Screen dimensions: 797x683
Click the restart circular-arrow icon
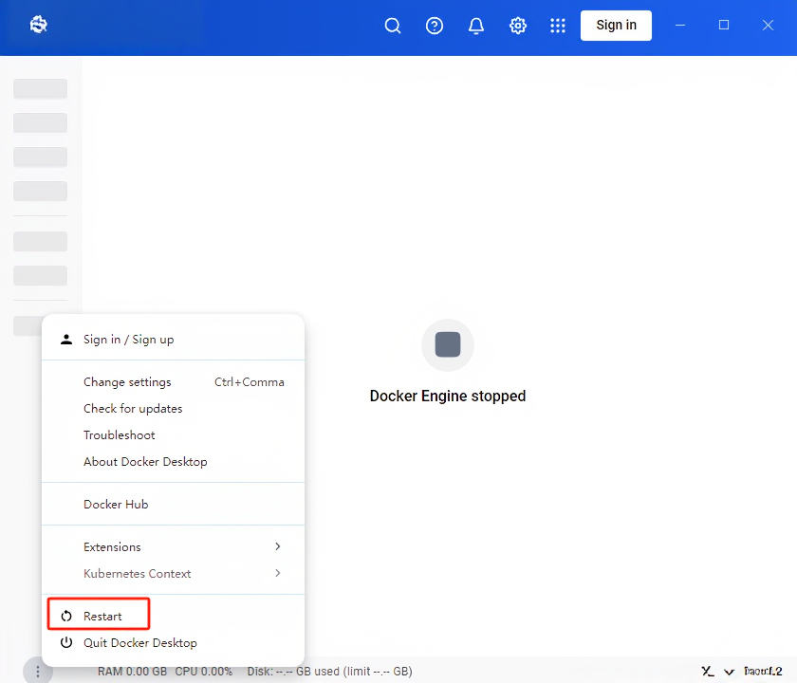pos(65,614)
